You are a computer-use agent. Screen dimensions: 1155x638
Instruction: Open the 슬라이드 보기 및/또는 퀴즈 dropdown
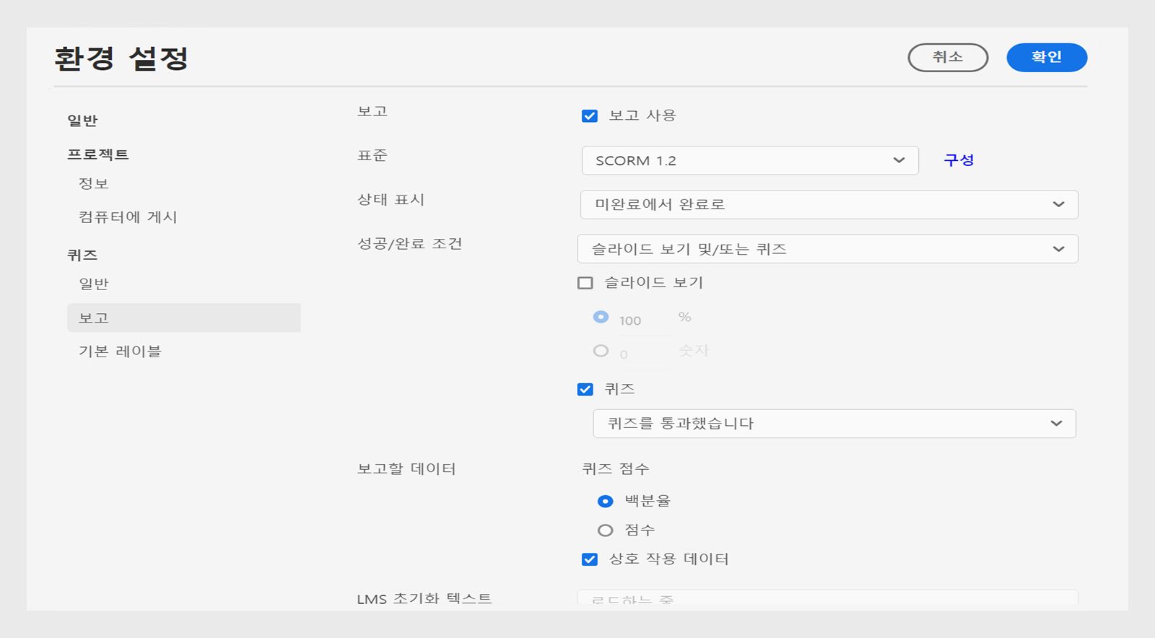827,249
